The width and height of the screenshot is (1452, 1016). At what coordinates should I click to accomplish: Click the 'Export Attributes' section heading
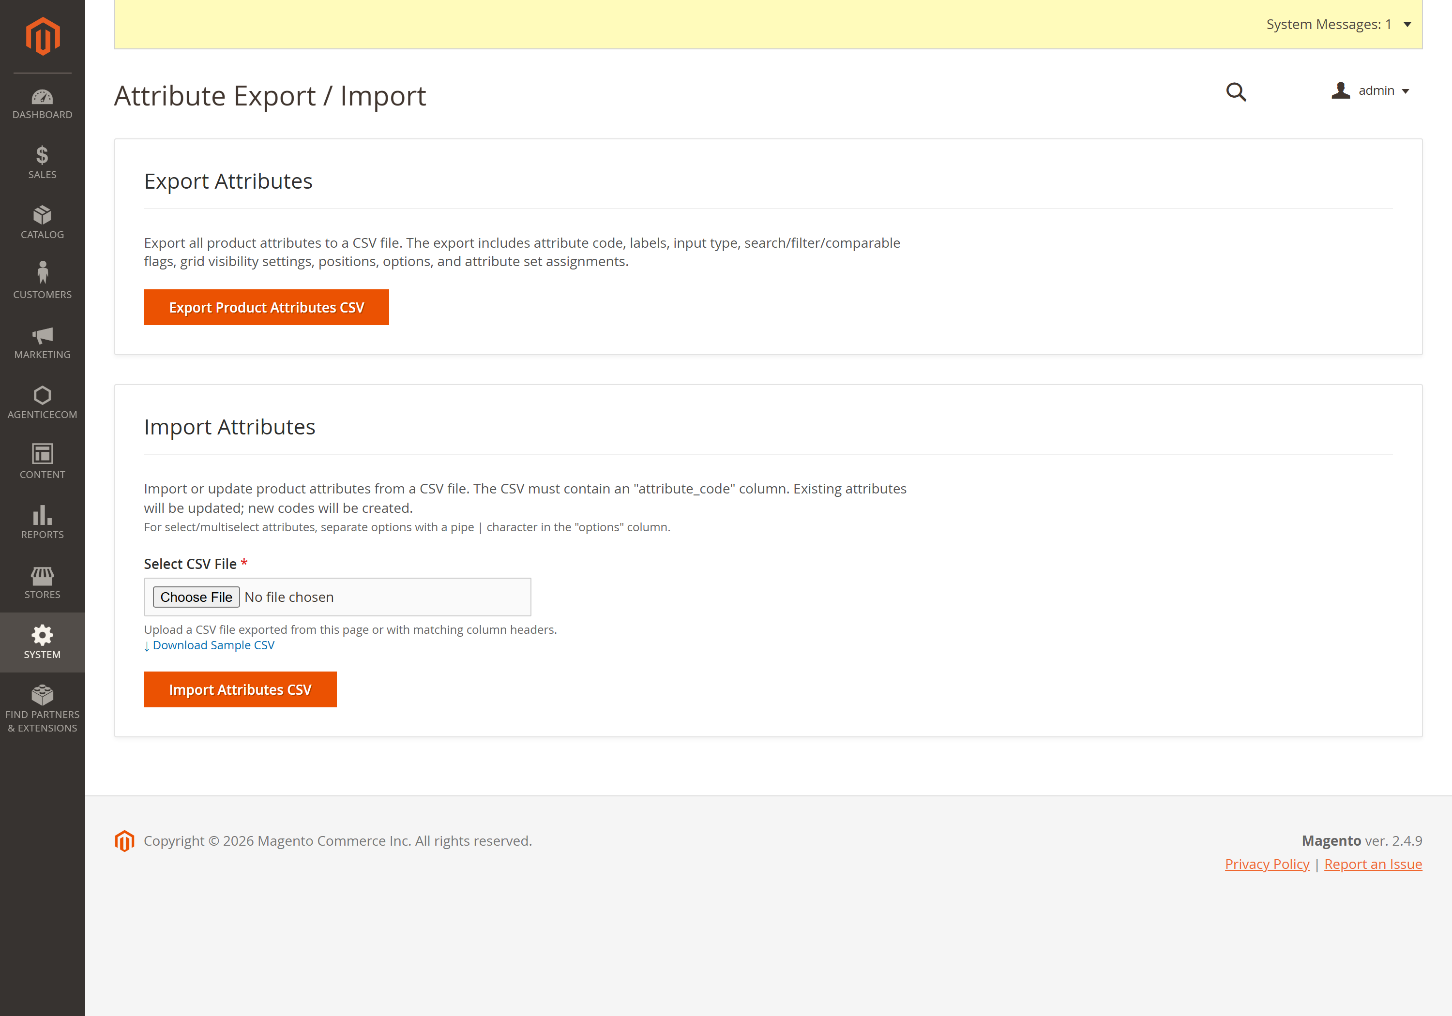tap(228, 181)
